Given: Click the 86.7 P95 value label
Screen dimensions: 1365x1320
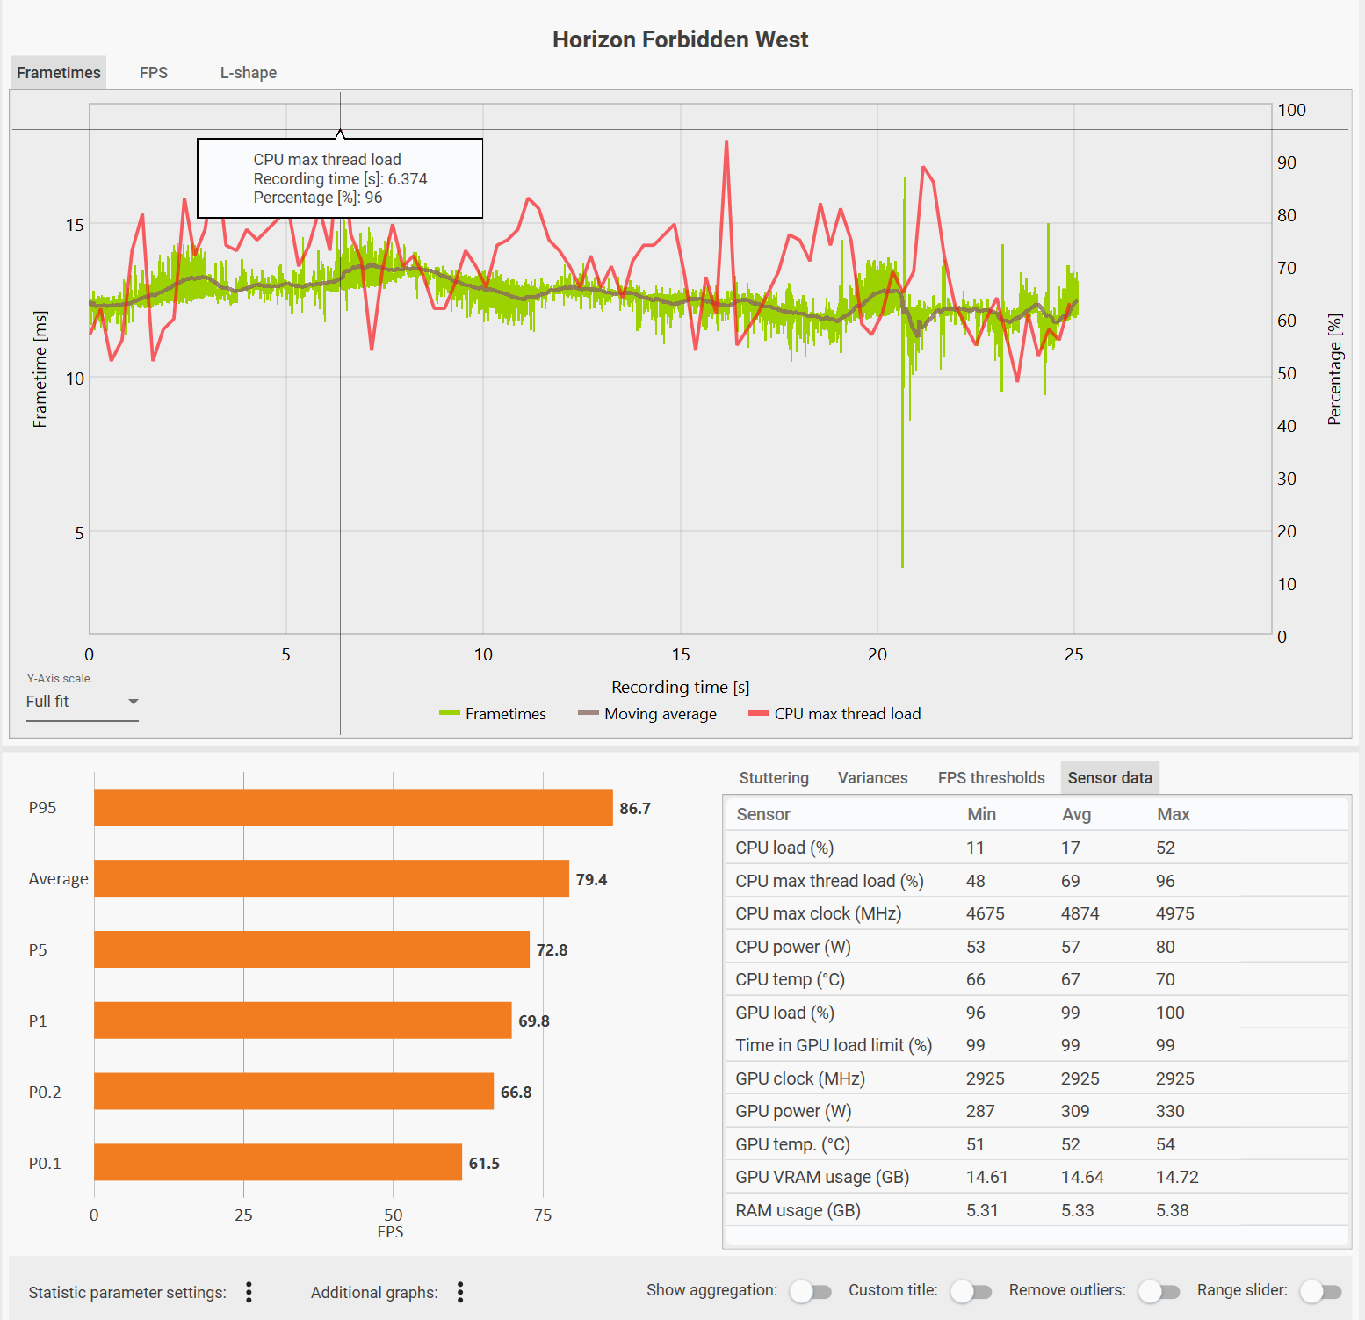Looking at the screenshot, I should click(635, 808).
